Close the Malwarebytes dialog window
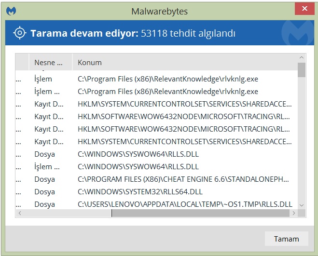 [304, 9]
